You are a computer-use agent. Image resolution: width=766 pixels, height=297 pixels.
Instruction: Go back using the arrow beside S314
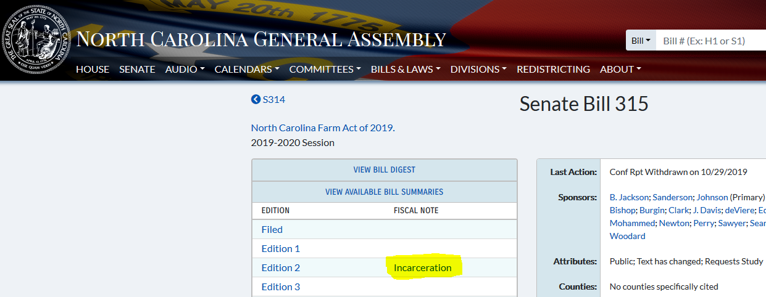256,99
